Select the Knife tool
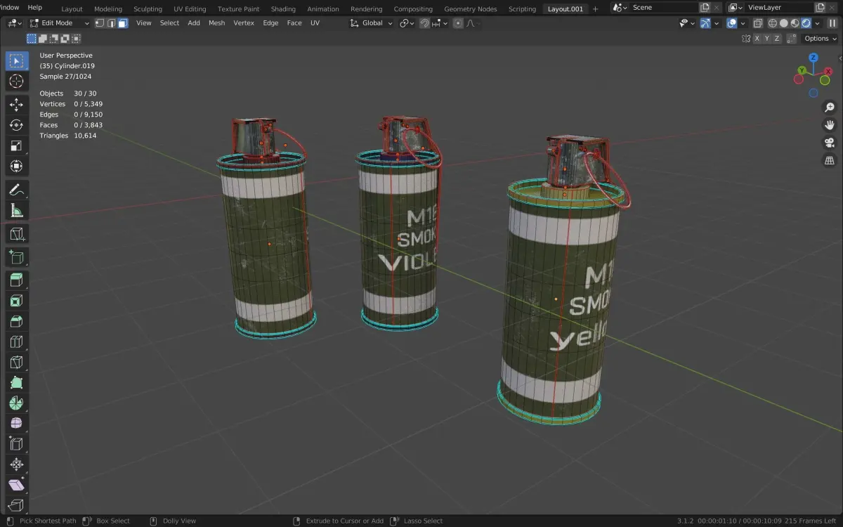Screen dimensions: 843x527 [x=16, y=363]
